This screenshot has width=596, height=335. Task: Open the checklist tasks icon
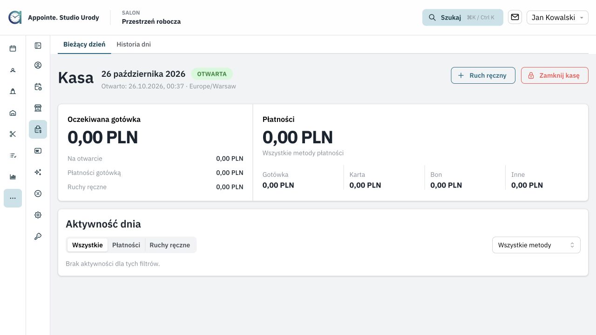click(13, 155)
